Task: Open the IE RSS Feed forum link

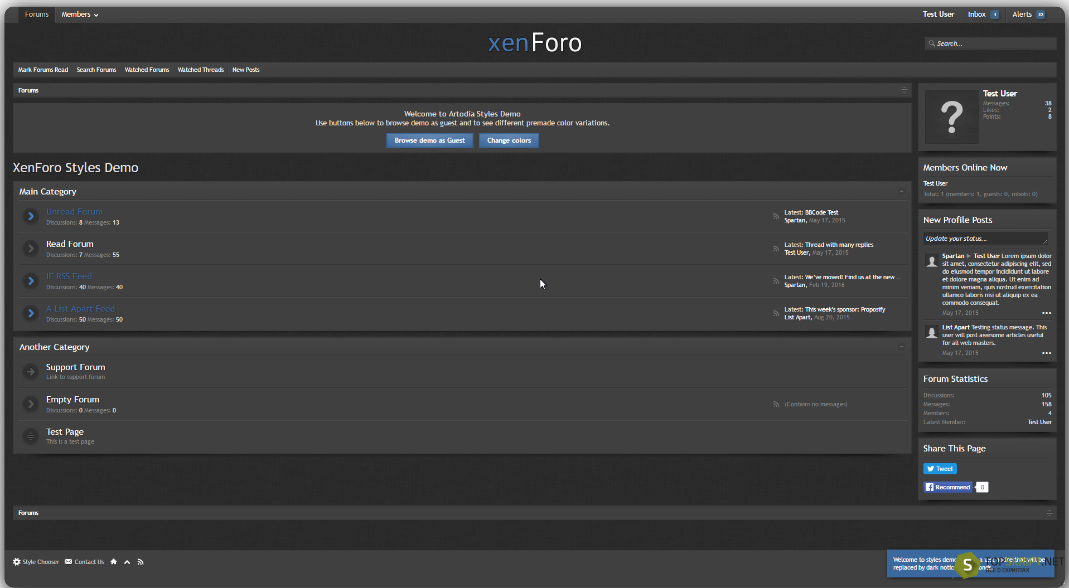Action: click(x=69, y=276)
